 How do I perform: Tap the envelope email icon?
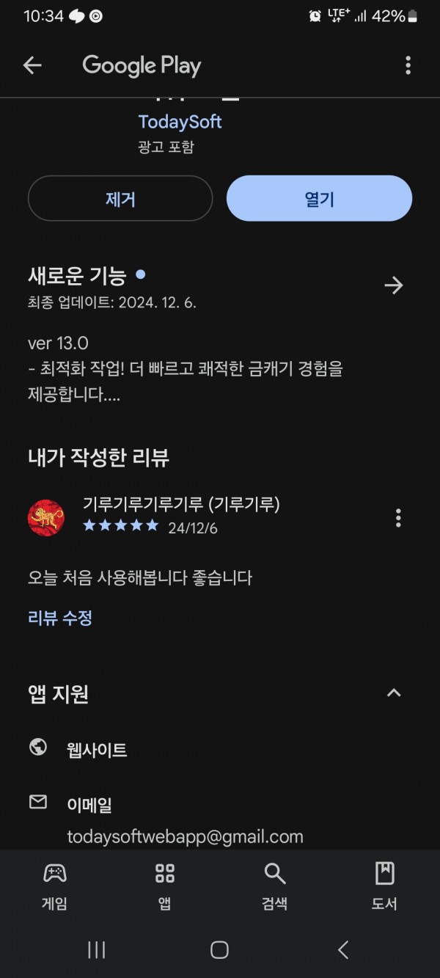click(x=38, y=803)
